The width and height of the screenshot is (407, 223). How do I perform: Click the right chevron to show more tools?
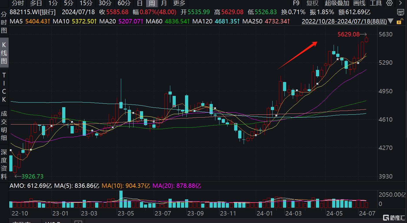coord(400,3)
